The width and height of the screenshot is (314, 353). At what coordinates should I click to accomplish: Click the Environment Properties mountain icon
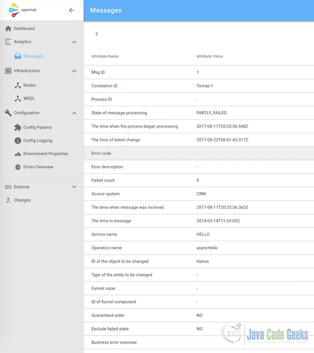pos(17,154)
